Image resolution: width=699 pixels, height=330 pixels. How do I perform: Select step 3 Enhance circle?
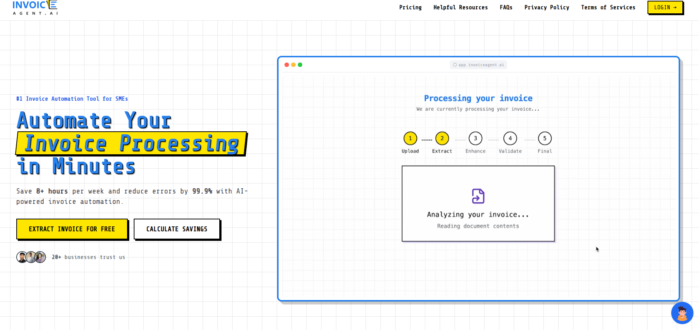click(475, 138)
